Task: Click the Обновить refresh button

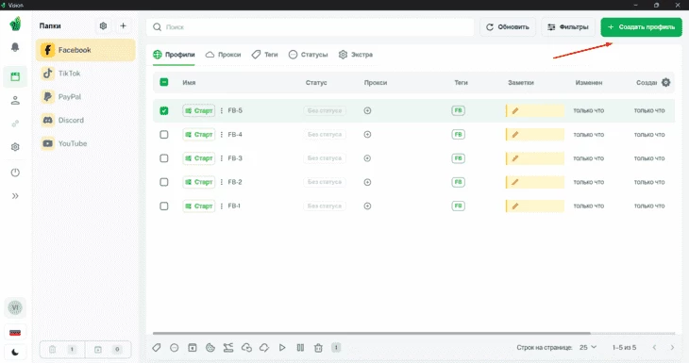Action: 508,26
